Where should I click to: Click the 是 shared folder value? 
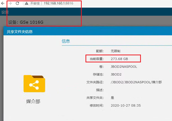coord(113,98)
